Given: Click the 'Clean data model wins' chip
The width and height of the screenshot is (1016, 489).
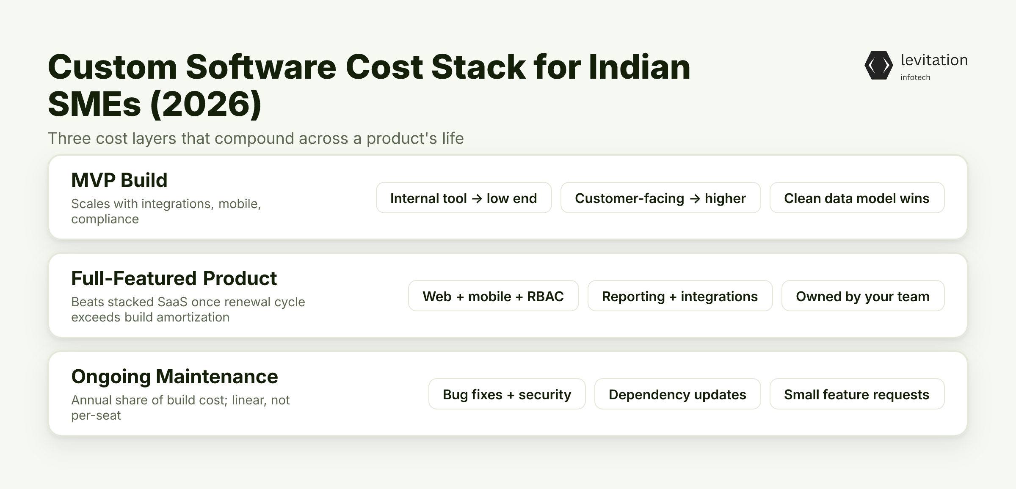Looking at the screenshot, I should tap(857, 198).
